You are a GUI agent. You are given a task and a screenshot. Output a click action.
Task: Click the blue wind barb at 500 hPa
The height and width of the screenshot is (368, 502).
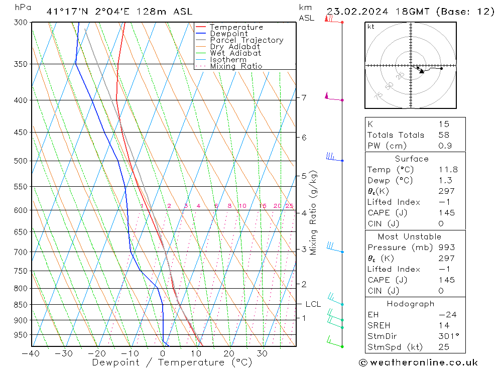point(334,157)
